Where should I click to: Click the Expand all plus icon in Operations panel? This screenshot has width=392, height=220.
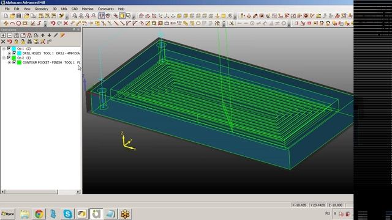3,35
